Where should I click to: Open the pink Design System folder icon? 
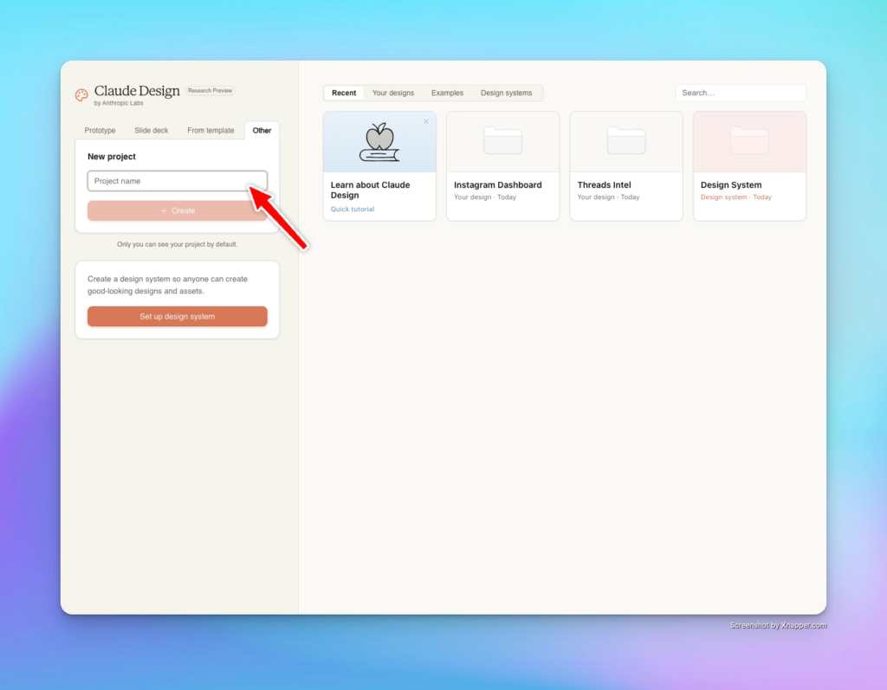pos(749,141)
